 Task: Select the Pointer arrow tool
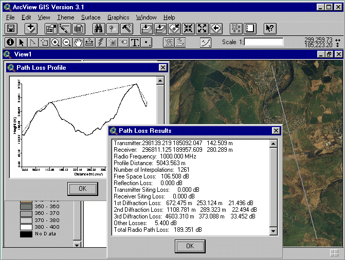pyautogui.click(x=22, y=43)
